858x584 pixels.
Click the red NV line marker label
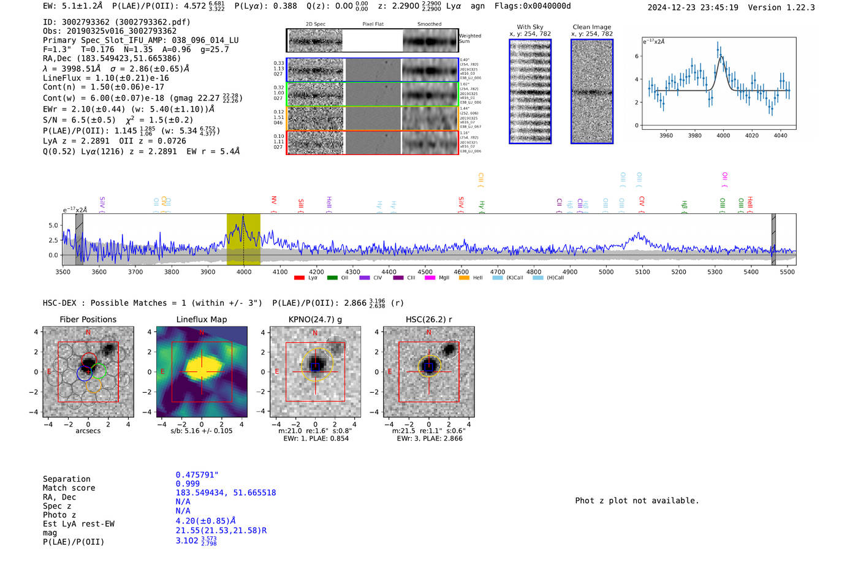[x=274, y=202]
